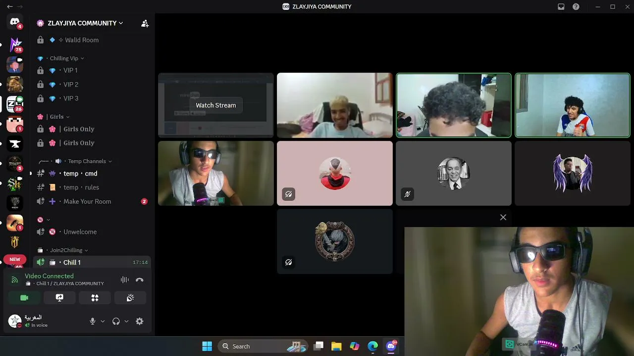Click the invite people icon
The height and width of the screenshot is (356, 634).
coord(145,23)
